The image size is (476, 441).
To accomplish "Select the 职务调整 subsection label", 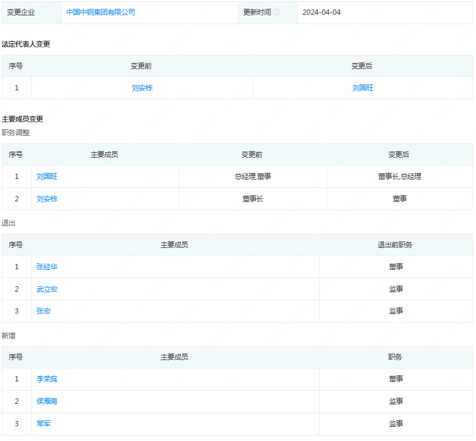I will click(x=16, y=133).
